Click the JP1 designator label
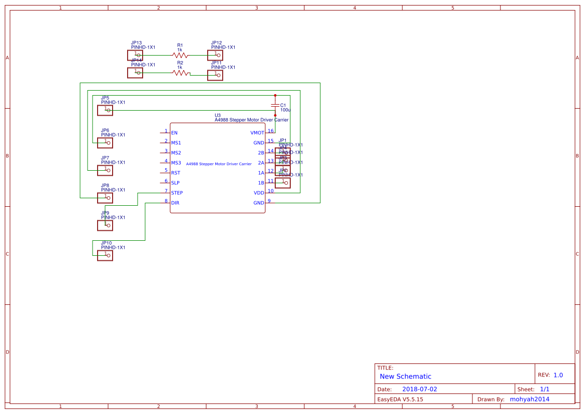 282,140
